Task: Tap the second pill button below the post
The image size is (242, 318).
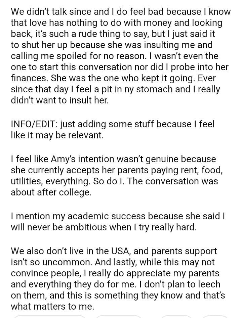Action: (x=118, y=316)
